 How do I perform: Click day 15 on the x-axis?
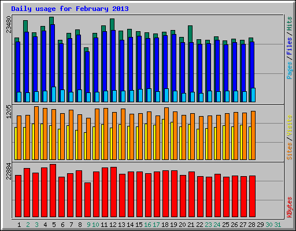pos(139,225)
